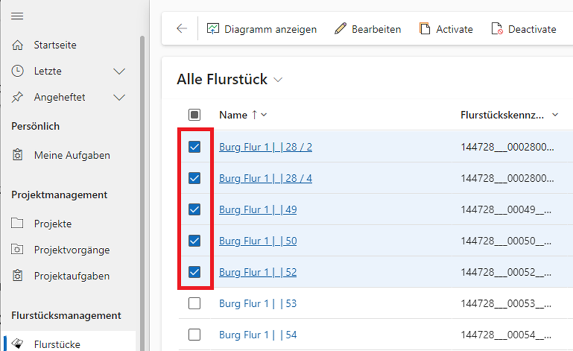Image resolution: width=573 pixels, height=351 pixels.
Task: Open the Burg Flur 1 49 record link
Action: [258, 210]
